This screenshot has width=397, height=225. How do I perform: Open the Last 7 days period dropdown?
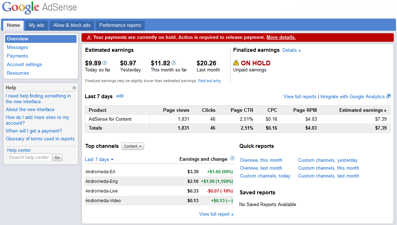[99, 160]
